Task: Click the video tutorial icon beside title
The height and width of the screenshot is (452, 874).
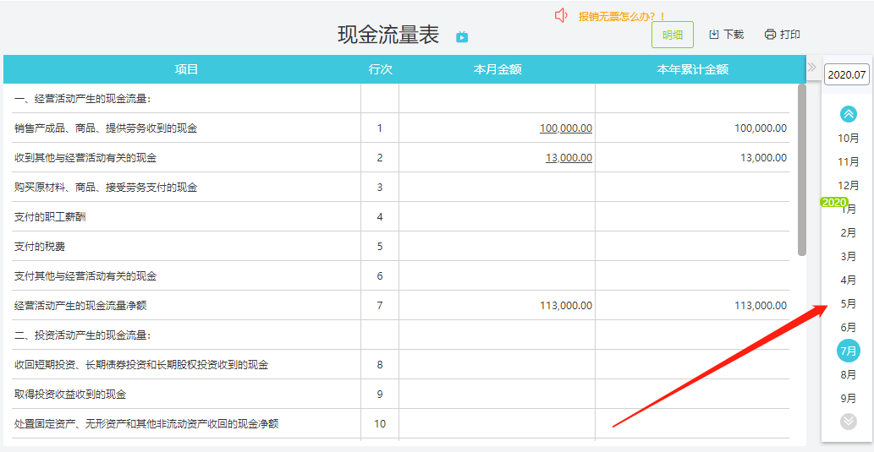Action: (462, 37)
